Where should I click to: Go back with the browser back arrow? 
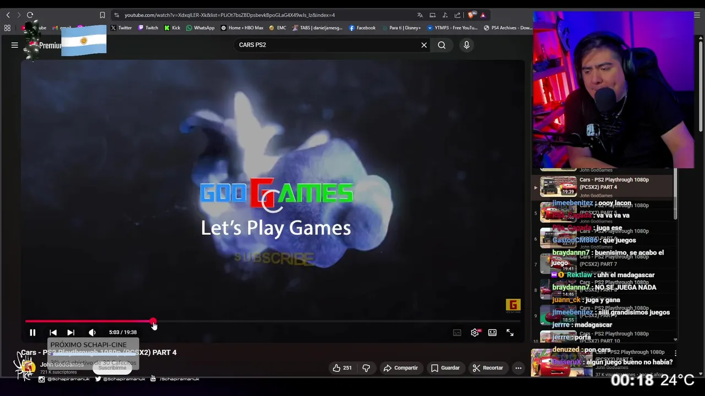pos(8,15)
